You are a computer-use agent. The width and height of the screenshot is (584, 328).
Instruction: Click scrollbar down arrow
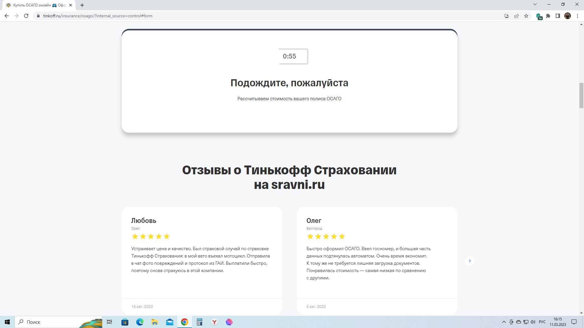click(x=581, y=313)
